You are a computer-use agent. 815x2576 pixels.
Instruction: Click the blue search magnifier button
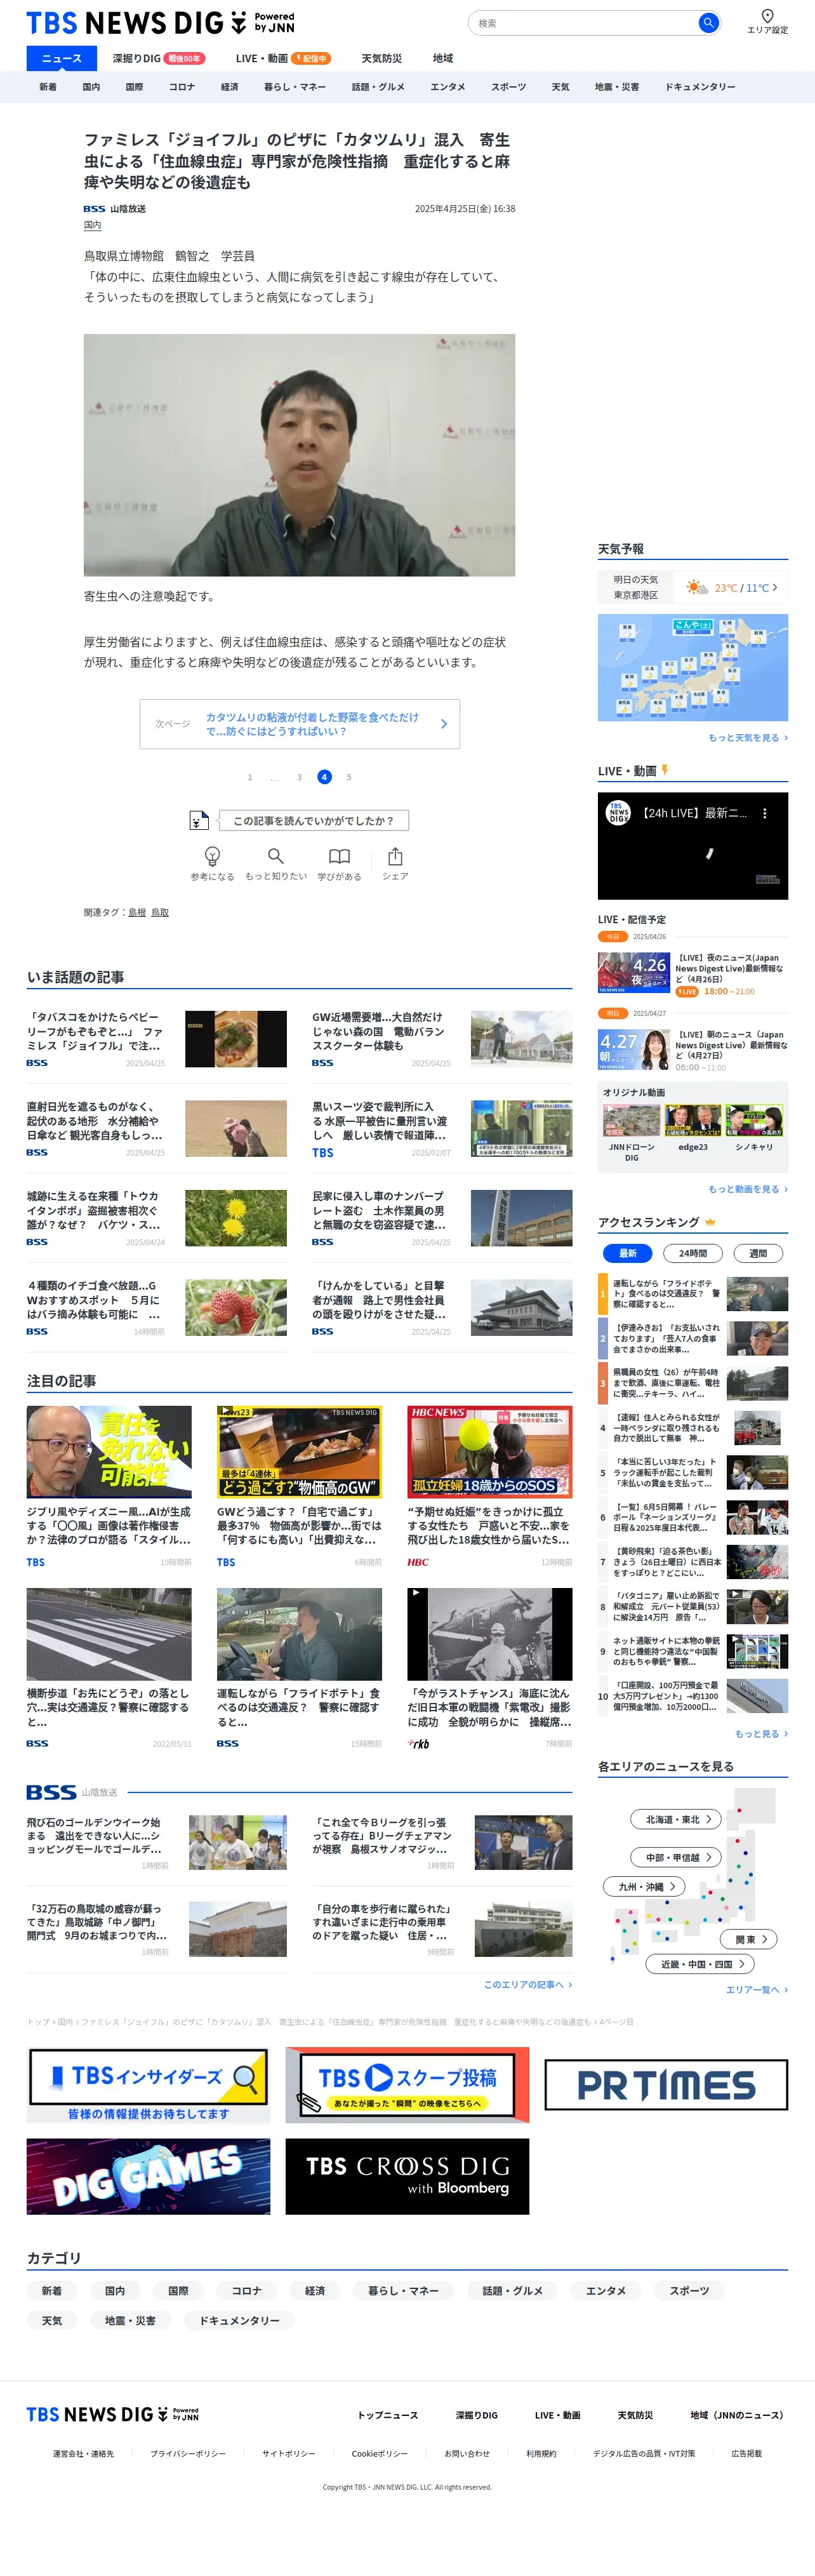point(708,22)
